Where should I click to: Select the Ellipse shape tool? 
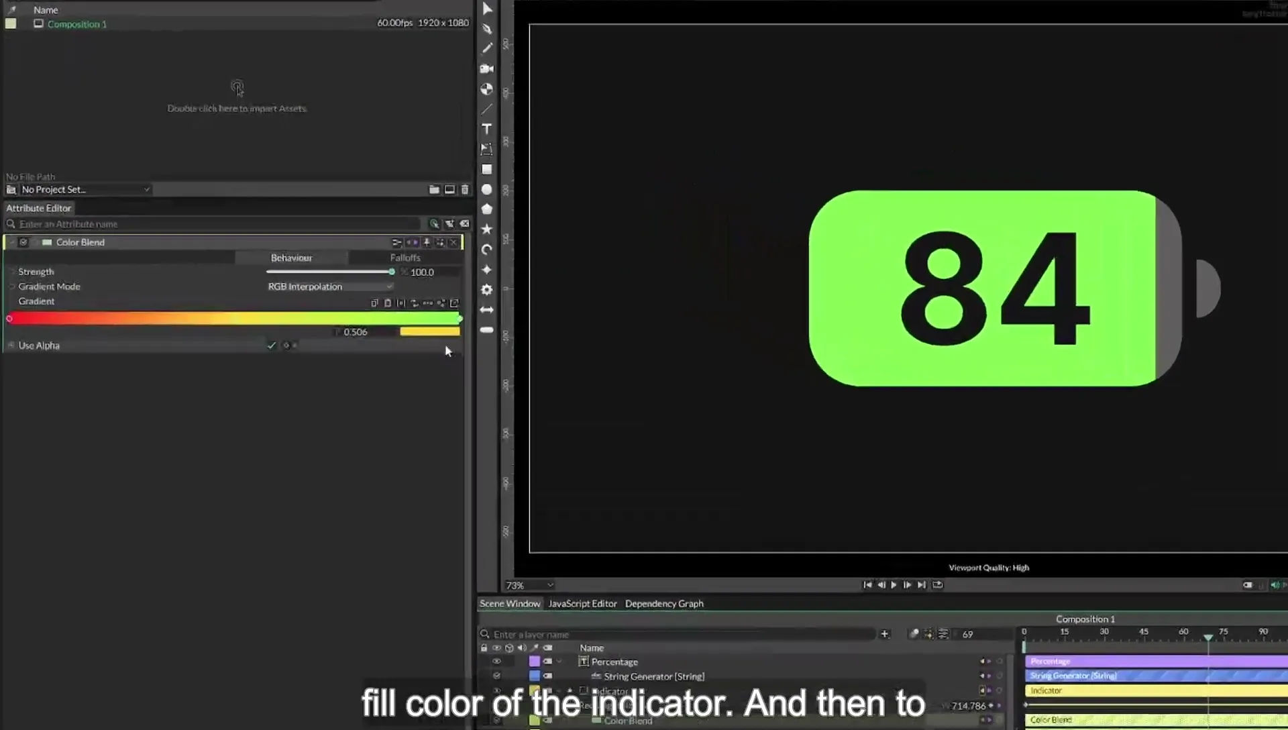click(487, 189)
